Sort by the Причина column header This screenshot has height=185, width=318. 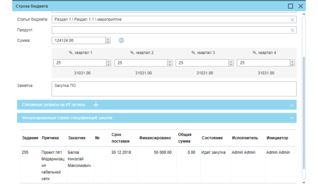(50, 138)
